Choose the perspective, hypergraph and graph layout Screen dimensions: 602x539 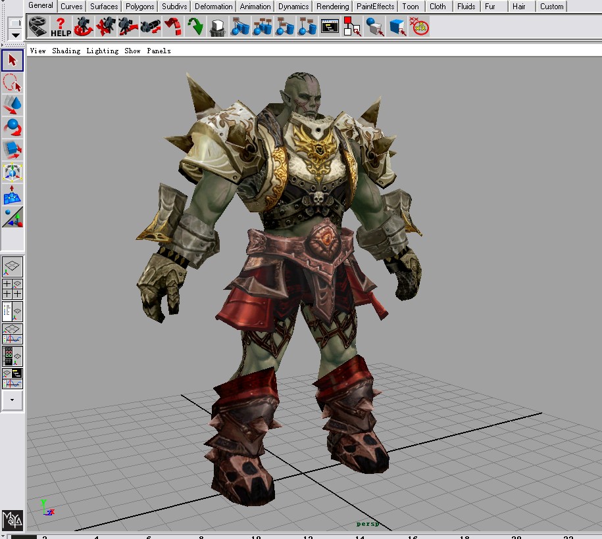coord(13,379)
